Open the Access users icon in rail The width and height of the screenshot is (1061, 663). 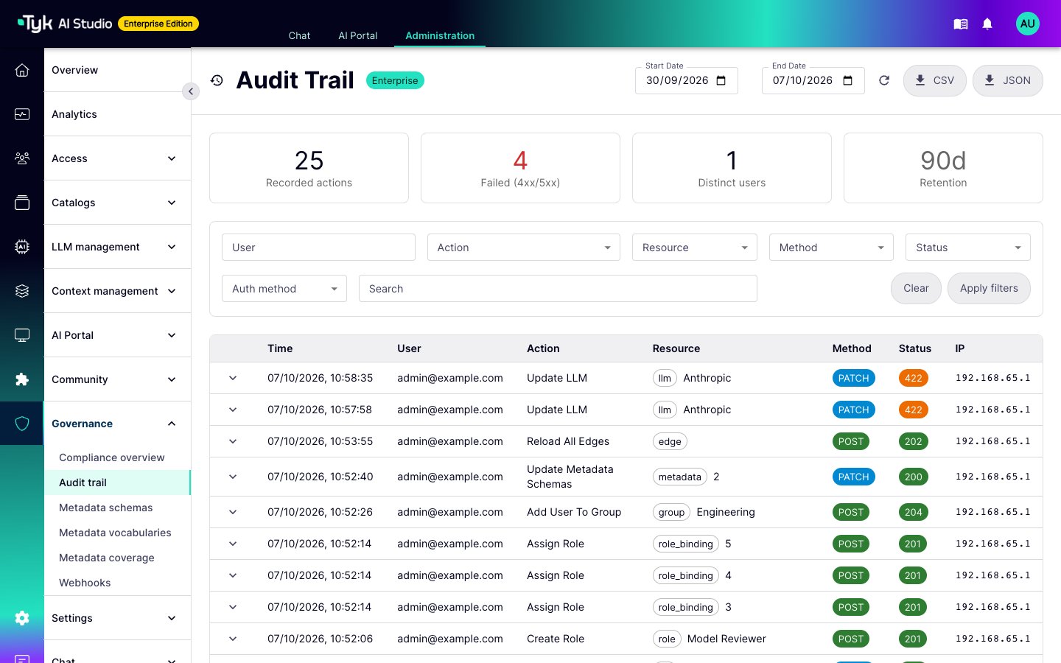(x=22, y=158)
